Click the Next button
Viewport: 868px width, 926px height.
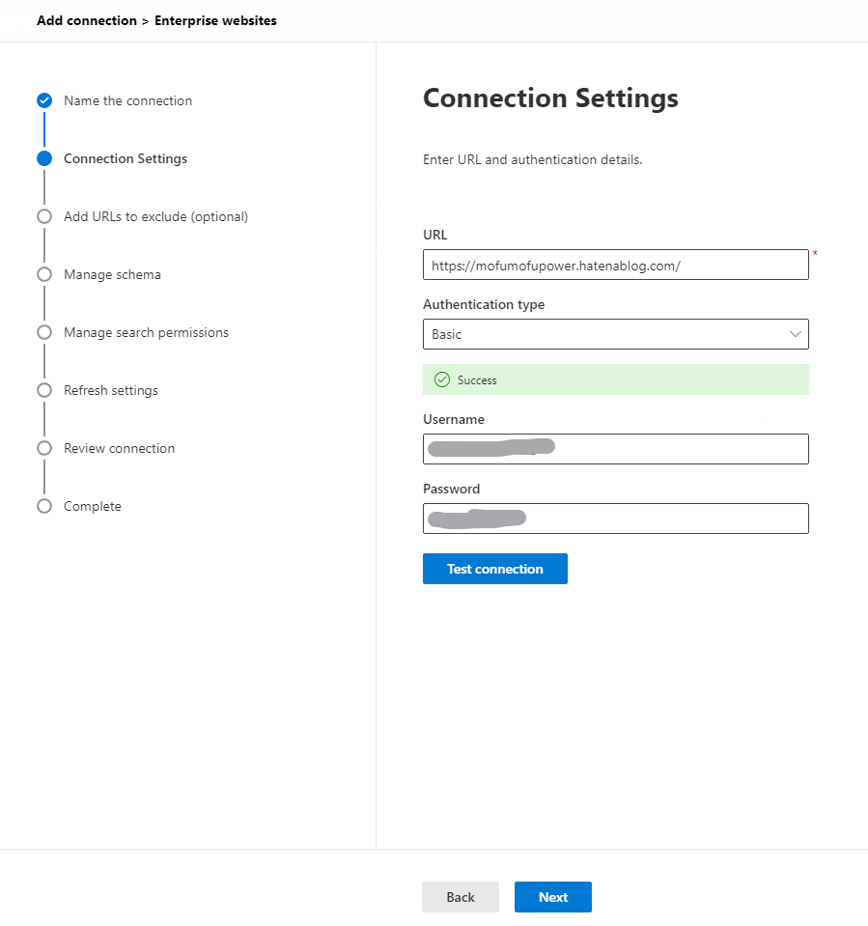click(x=553, y=897)
